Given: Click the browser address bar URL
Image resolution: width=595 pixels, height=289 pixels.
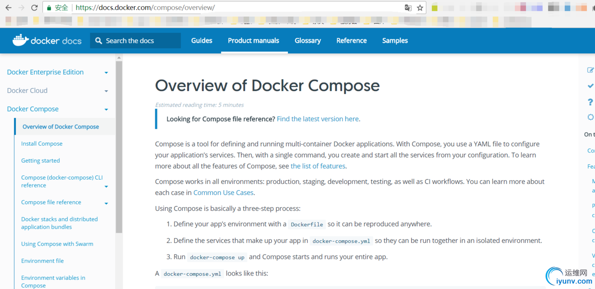Looking at the screenshot, I should [145, 8].
